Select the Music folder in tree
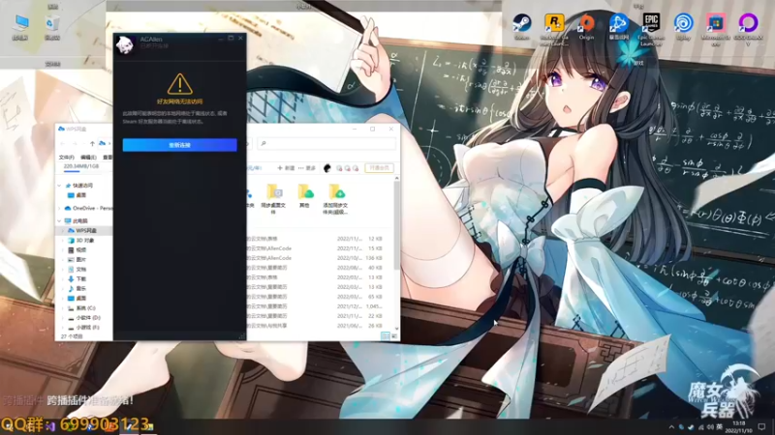Viewport: 775px width, 435px height. click(77, 288)
